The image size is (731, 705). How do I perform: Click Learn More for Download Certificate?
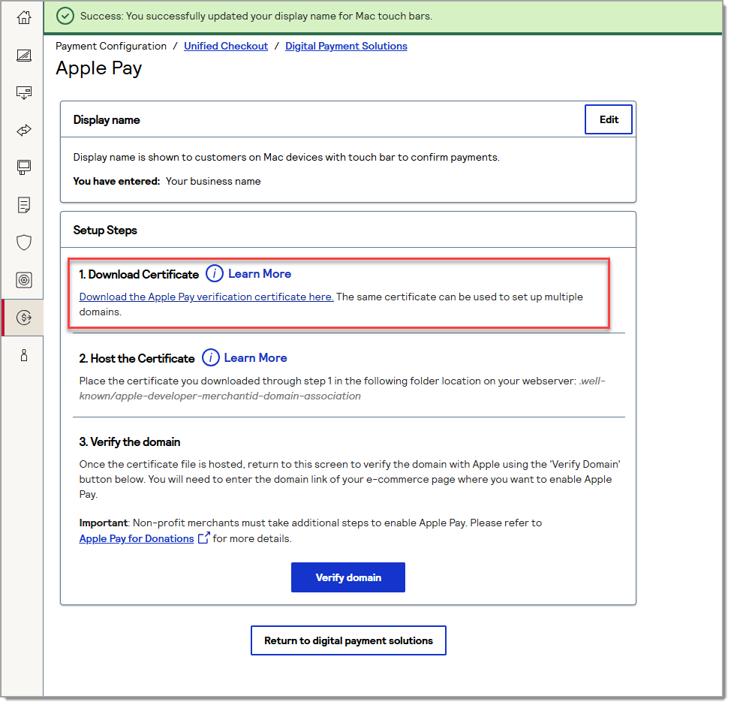260,274
